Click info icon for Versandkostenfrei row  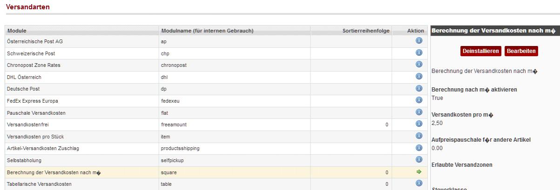tap(418, 124)
